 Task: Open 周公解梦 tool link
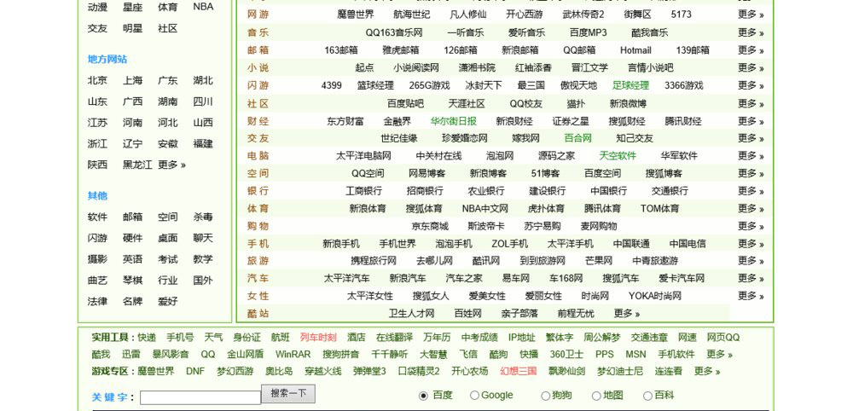coord(602,338)
